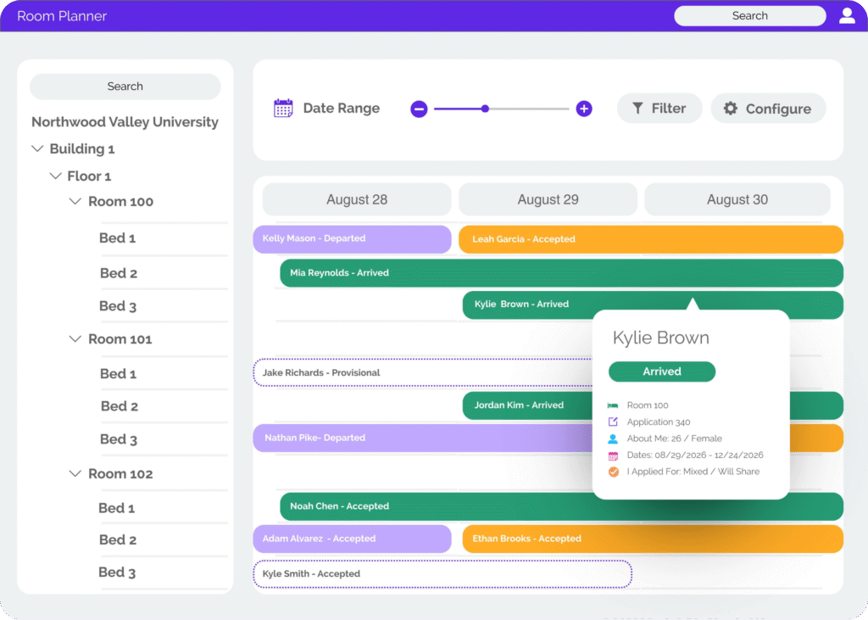The width and height of the screenshot is (868, 620).
Task: Click the About Me person icon
Action: (613, 438)
